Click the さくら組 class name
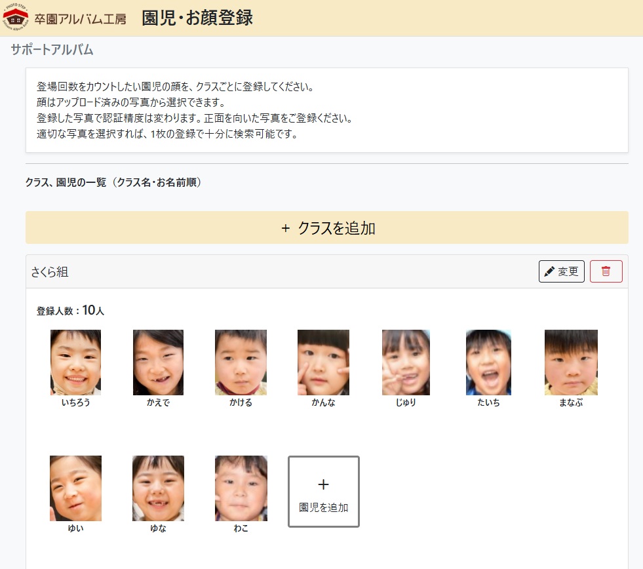This screenshot has height=569, width=643. click(50, 271)
